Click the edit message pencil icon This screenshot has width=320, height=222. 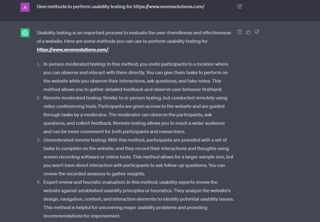240,6
